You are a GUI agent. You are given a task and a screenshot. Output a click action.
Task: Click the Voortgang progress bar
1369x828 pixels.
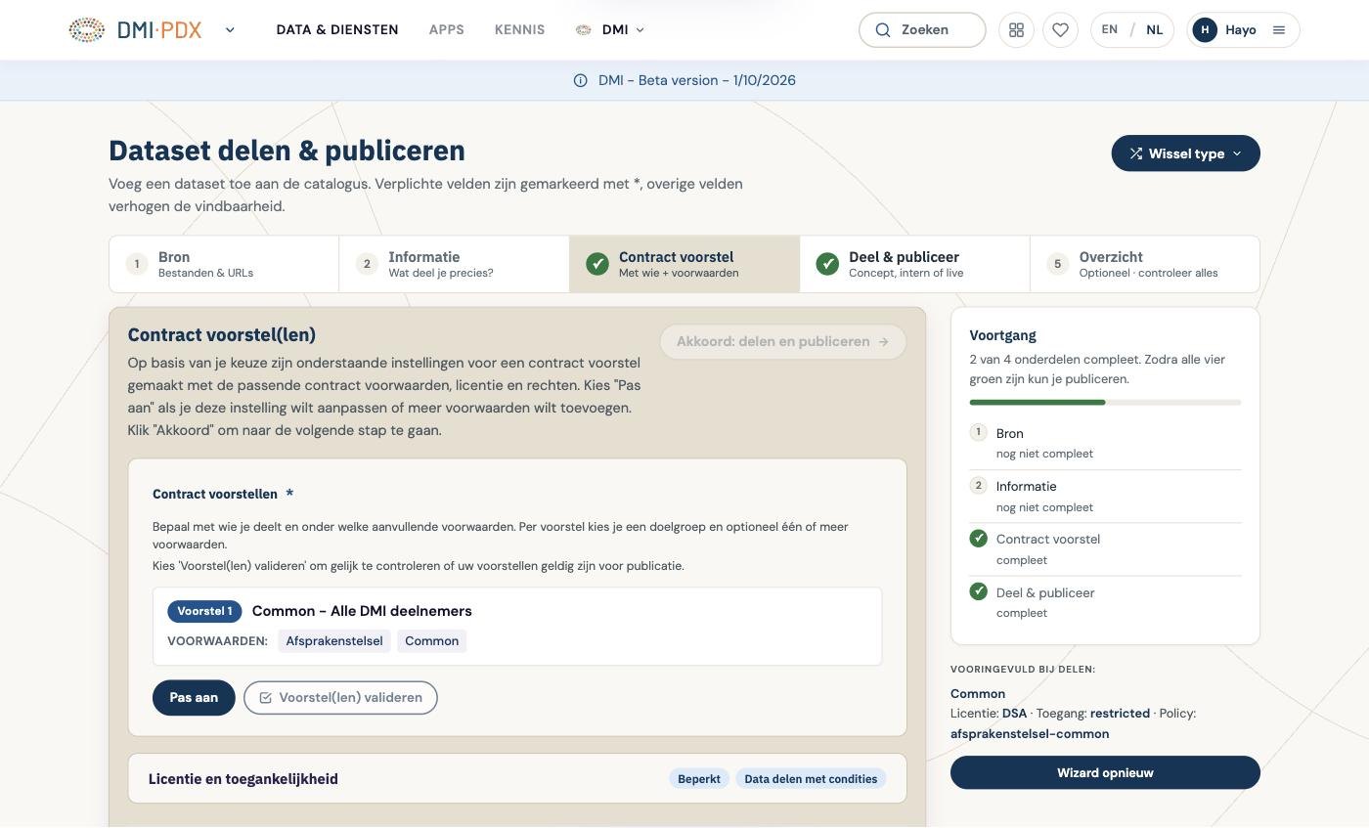(x=1105, y=403)
